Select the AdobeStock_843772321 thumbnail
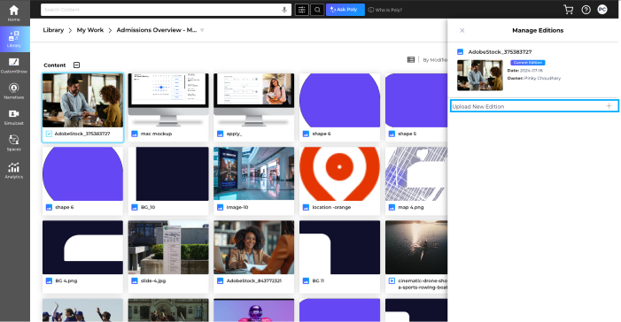Viewport: 621px width, 322px height. (254, 247)
